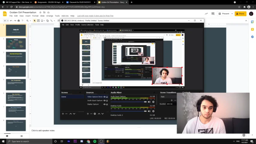Image resolution: width=256 pixels, height=144 pixels.
Task: Add a new slide with plus button
Action: click(x=5, y=21)
